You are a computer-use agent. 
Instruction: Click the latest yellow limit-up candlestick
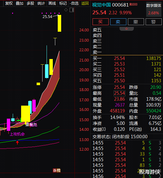pyautogui.click(x=59, y=23)
